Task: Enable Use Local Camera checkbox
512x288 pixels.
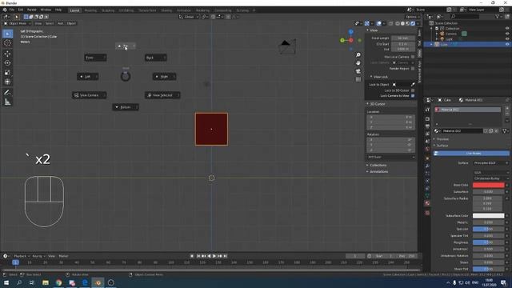Action: click(413, 57)
